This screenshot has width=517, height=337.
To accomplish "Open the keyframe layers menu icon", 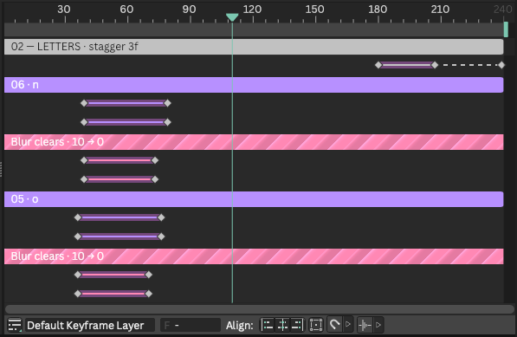I will click(15, 325).
